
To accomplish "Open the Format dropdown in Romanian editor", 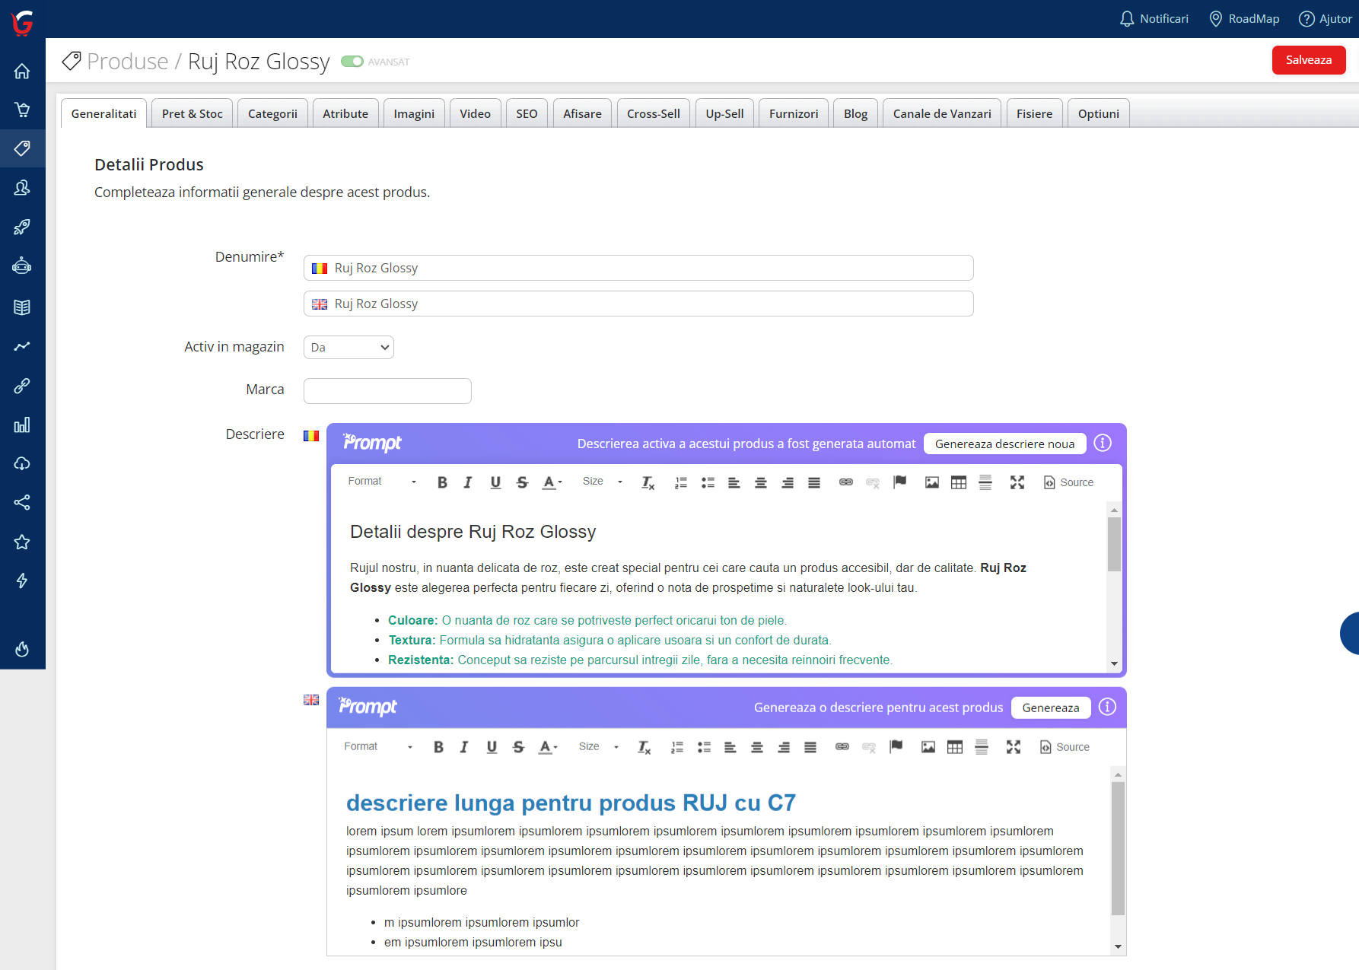I will (x=382, y=482).
